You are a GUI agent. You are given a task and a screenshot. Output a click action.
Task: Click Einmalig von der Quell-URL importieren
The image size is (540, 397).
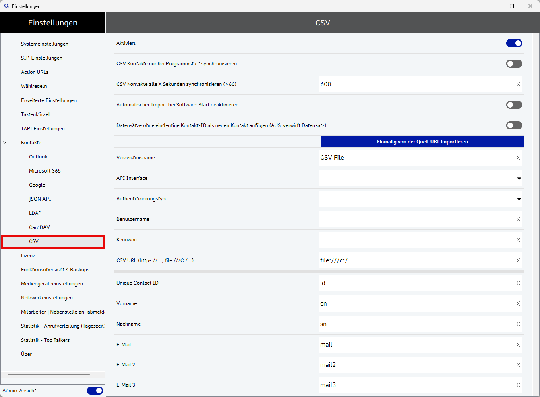click(x=422, y=142)
